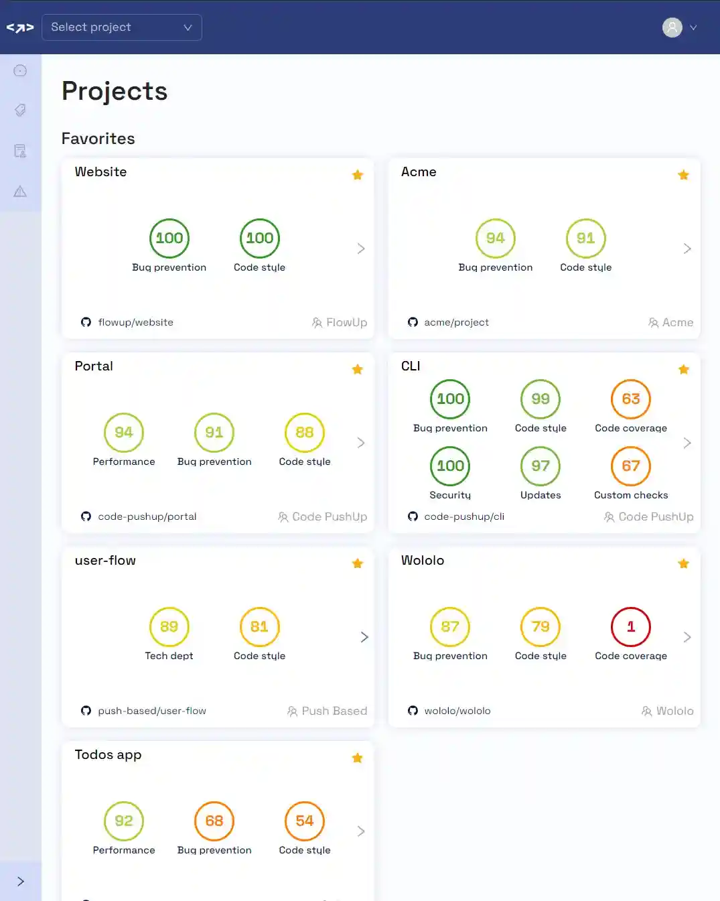The image size is (720, 901).
Task: Select the projects target icon in left sidebar
Action: [20, 70]
